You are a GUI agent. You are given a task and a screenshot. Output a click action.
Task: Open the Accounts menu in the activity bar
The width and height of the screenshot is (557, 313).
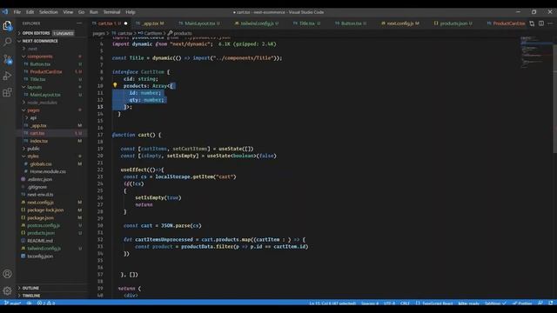click(x=7, y=274)
